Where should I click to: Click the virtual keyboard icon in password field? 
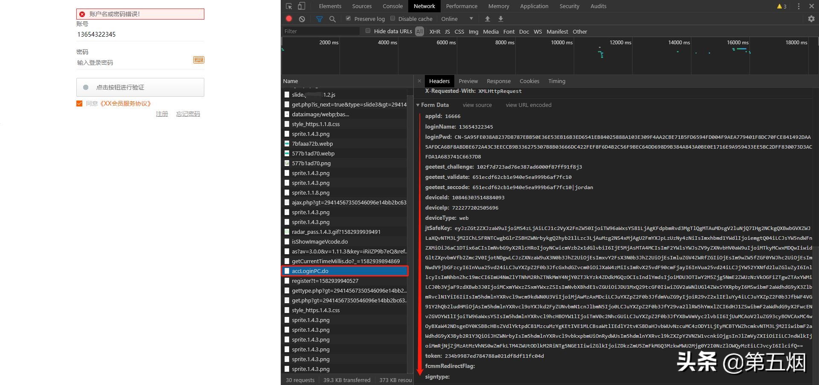point(199,60)
